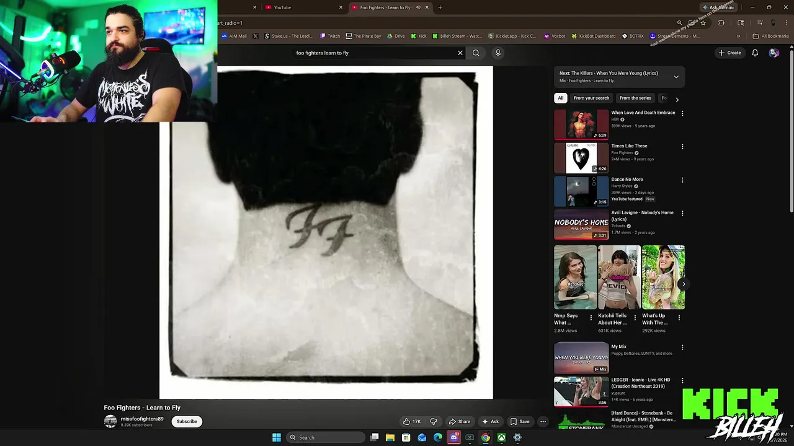Select the From the series chip

click(x=635, y=98)
